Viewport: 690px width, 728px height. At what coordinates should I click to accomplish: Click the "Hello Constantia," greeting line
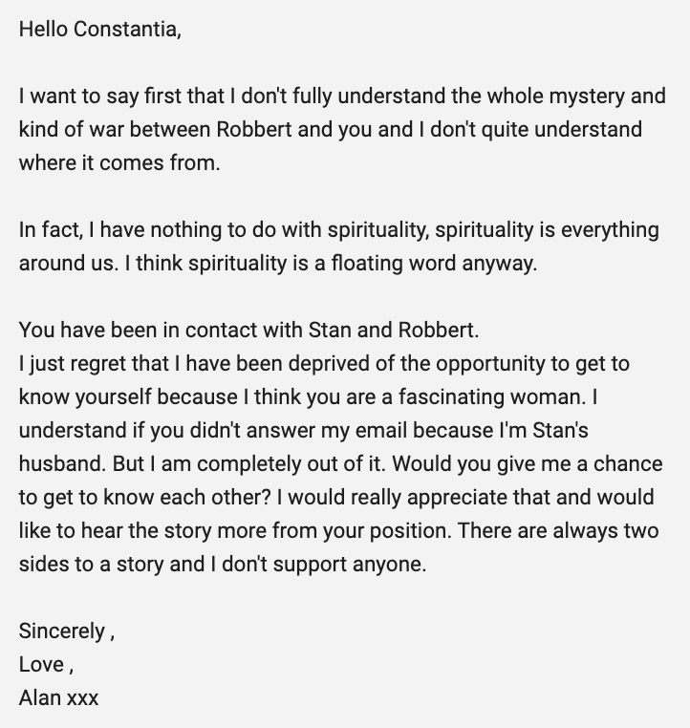99,30
